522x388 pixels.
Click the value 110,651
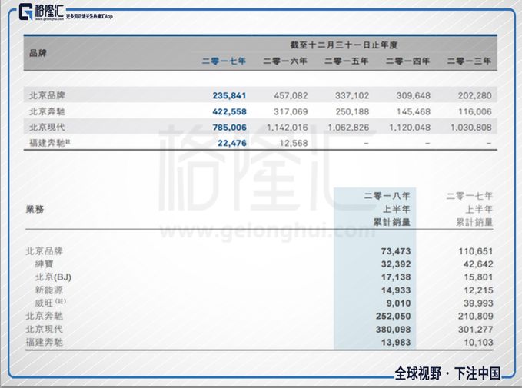(476, 251)
